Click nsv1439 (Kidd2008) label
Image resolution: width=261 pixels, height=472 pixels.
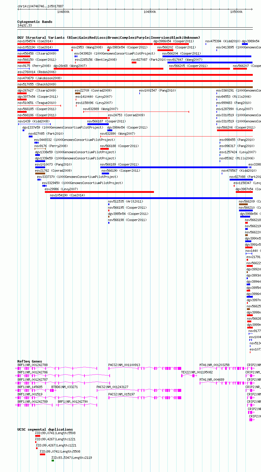[34, 121]
